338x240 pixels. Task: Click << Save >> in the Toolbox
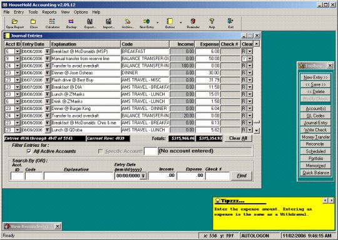pos(315,84)
